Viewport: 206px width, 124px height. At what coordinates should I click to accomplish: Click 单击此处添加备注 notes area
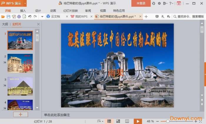pyautogui.click(x=57, y=115)
